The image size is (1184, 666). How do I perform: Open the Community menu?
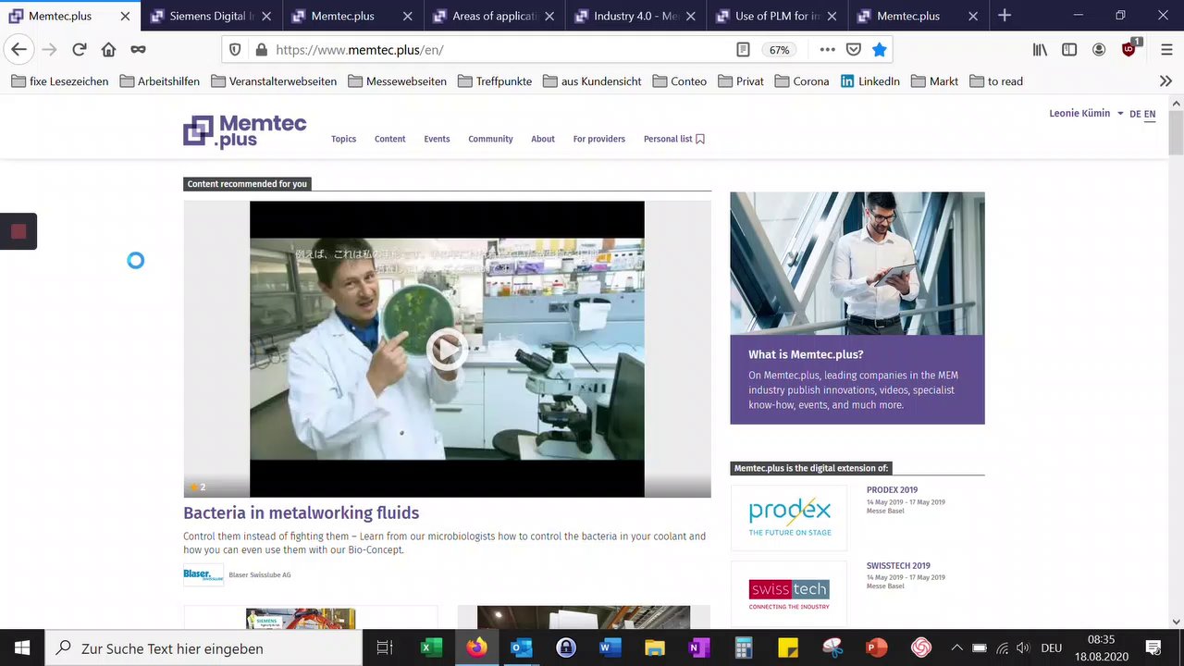[490, 139]
